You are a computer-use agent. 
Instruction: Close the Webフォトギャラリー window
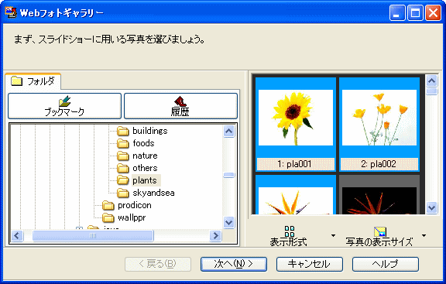click(x=433, y=13)
